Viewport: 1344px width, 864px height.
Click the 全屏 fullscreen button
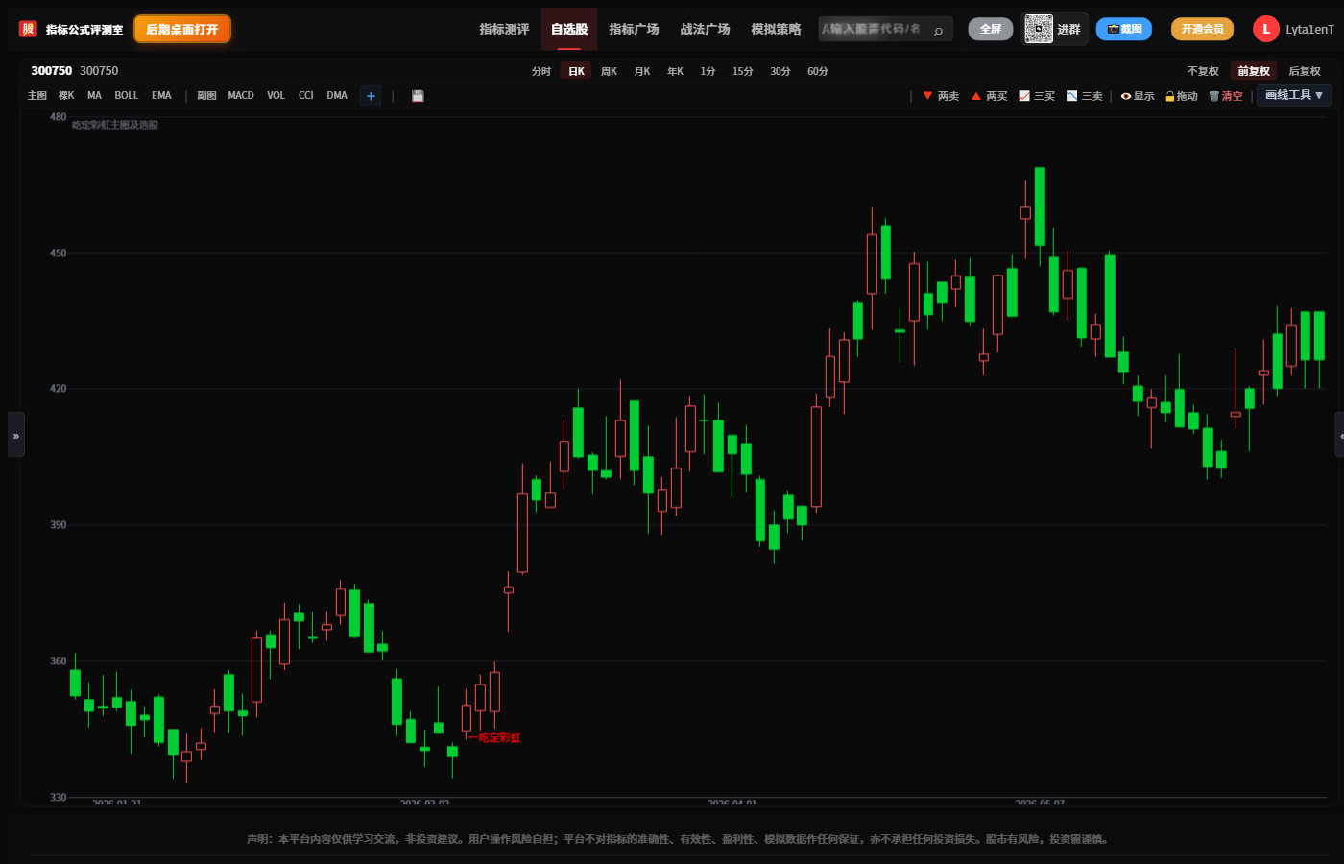pyautogui.click(x=991, y=29)
